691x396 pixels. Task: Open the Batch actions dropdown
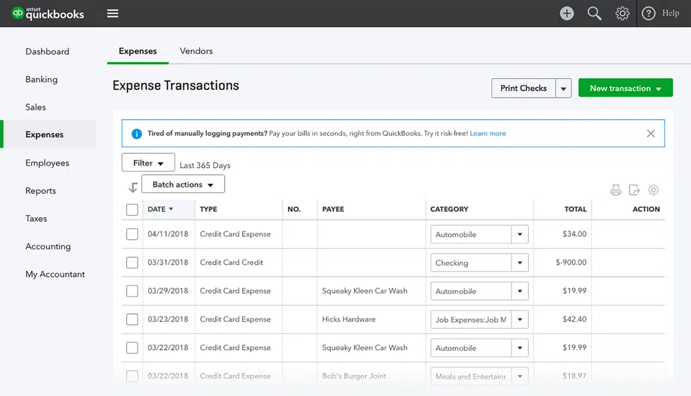[183, 184]
